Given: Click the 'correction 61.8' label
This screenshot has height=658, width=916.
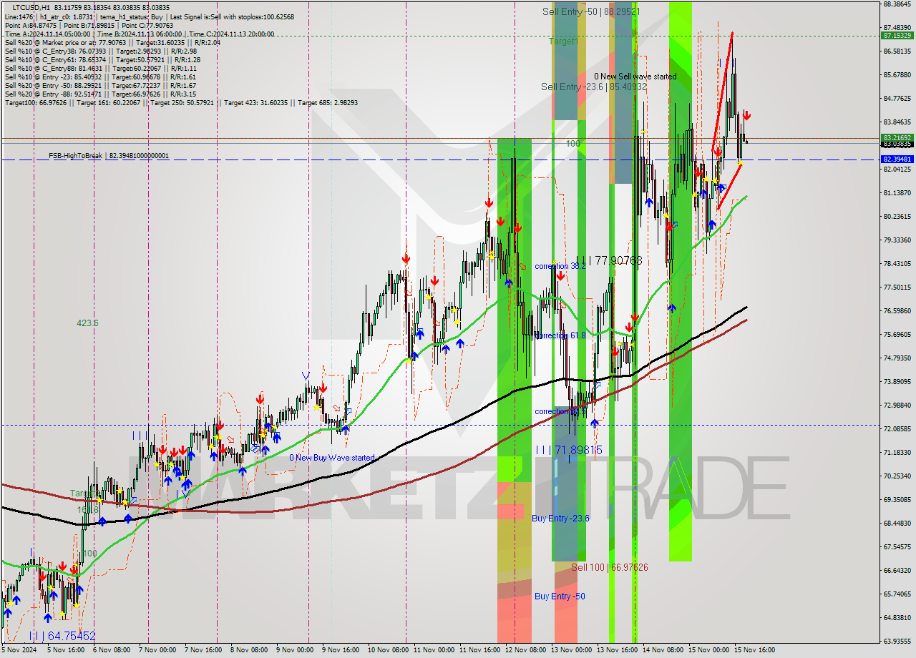Looking at the screenshot, I should tap(560, 335).
